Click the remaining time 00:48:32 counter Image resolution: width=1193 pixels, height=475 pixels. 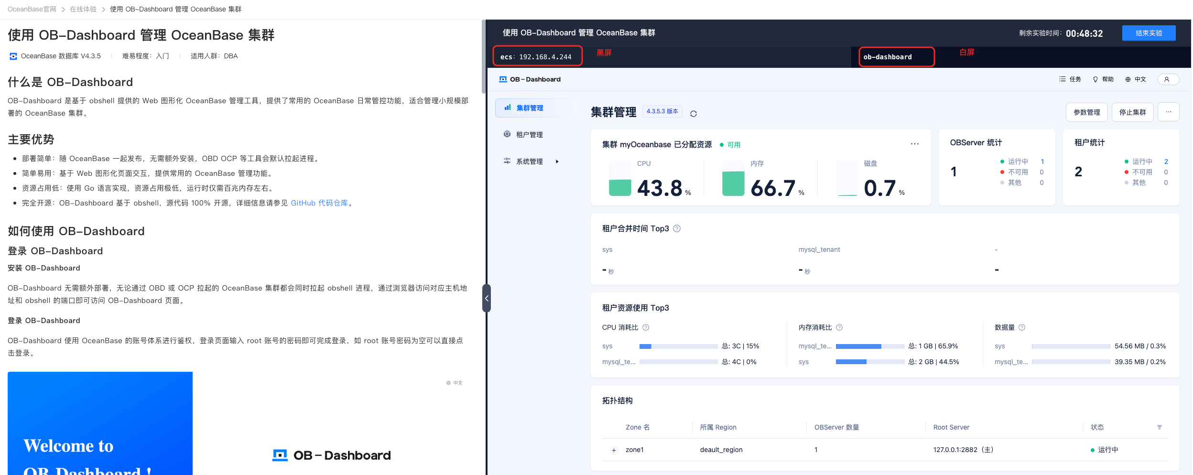pyautogui.click(x=1084, y=33)
